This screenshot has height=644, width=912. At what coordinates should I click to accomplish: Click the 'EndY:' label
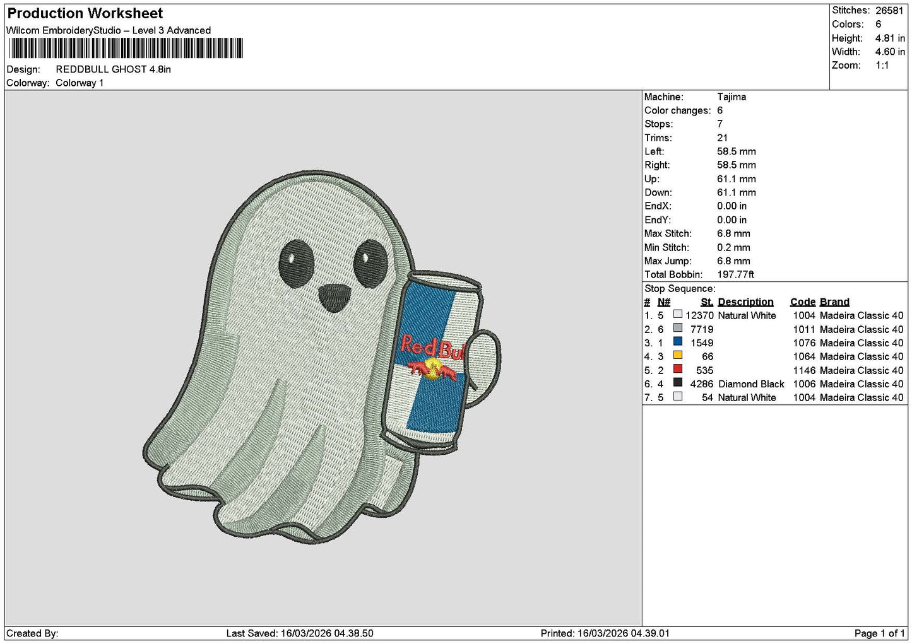click(x=657, y=220)
